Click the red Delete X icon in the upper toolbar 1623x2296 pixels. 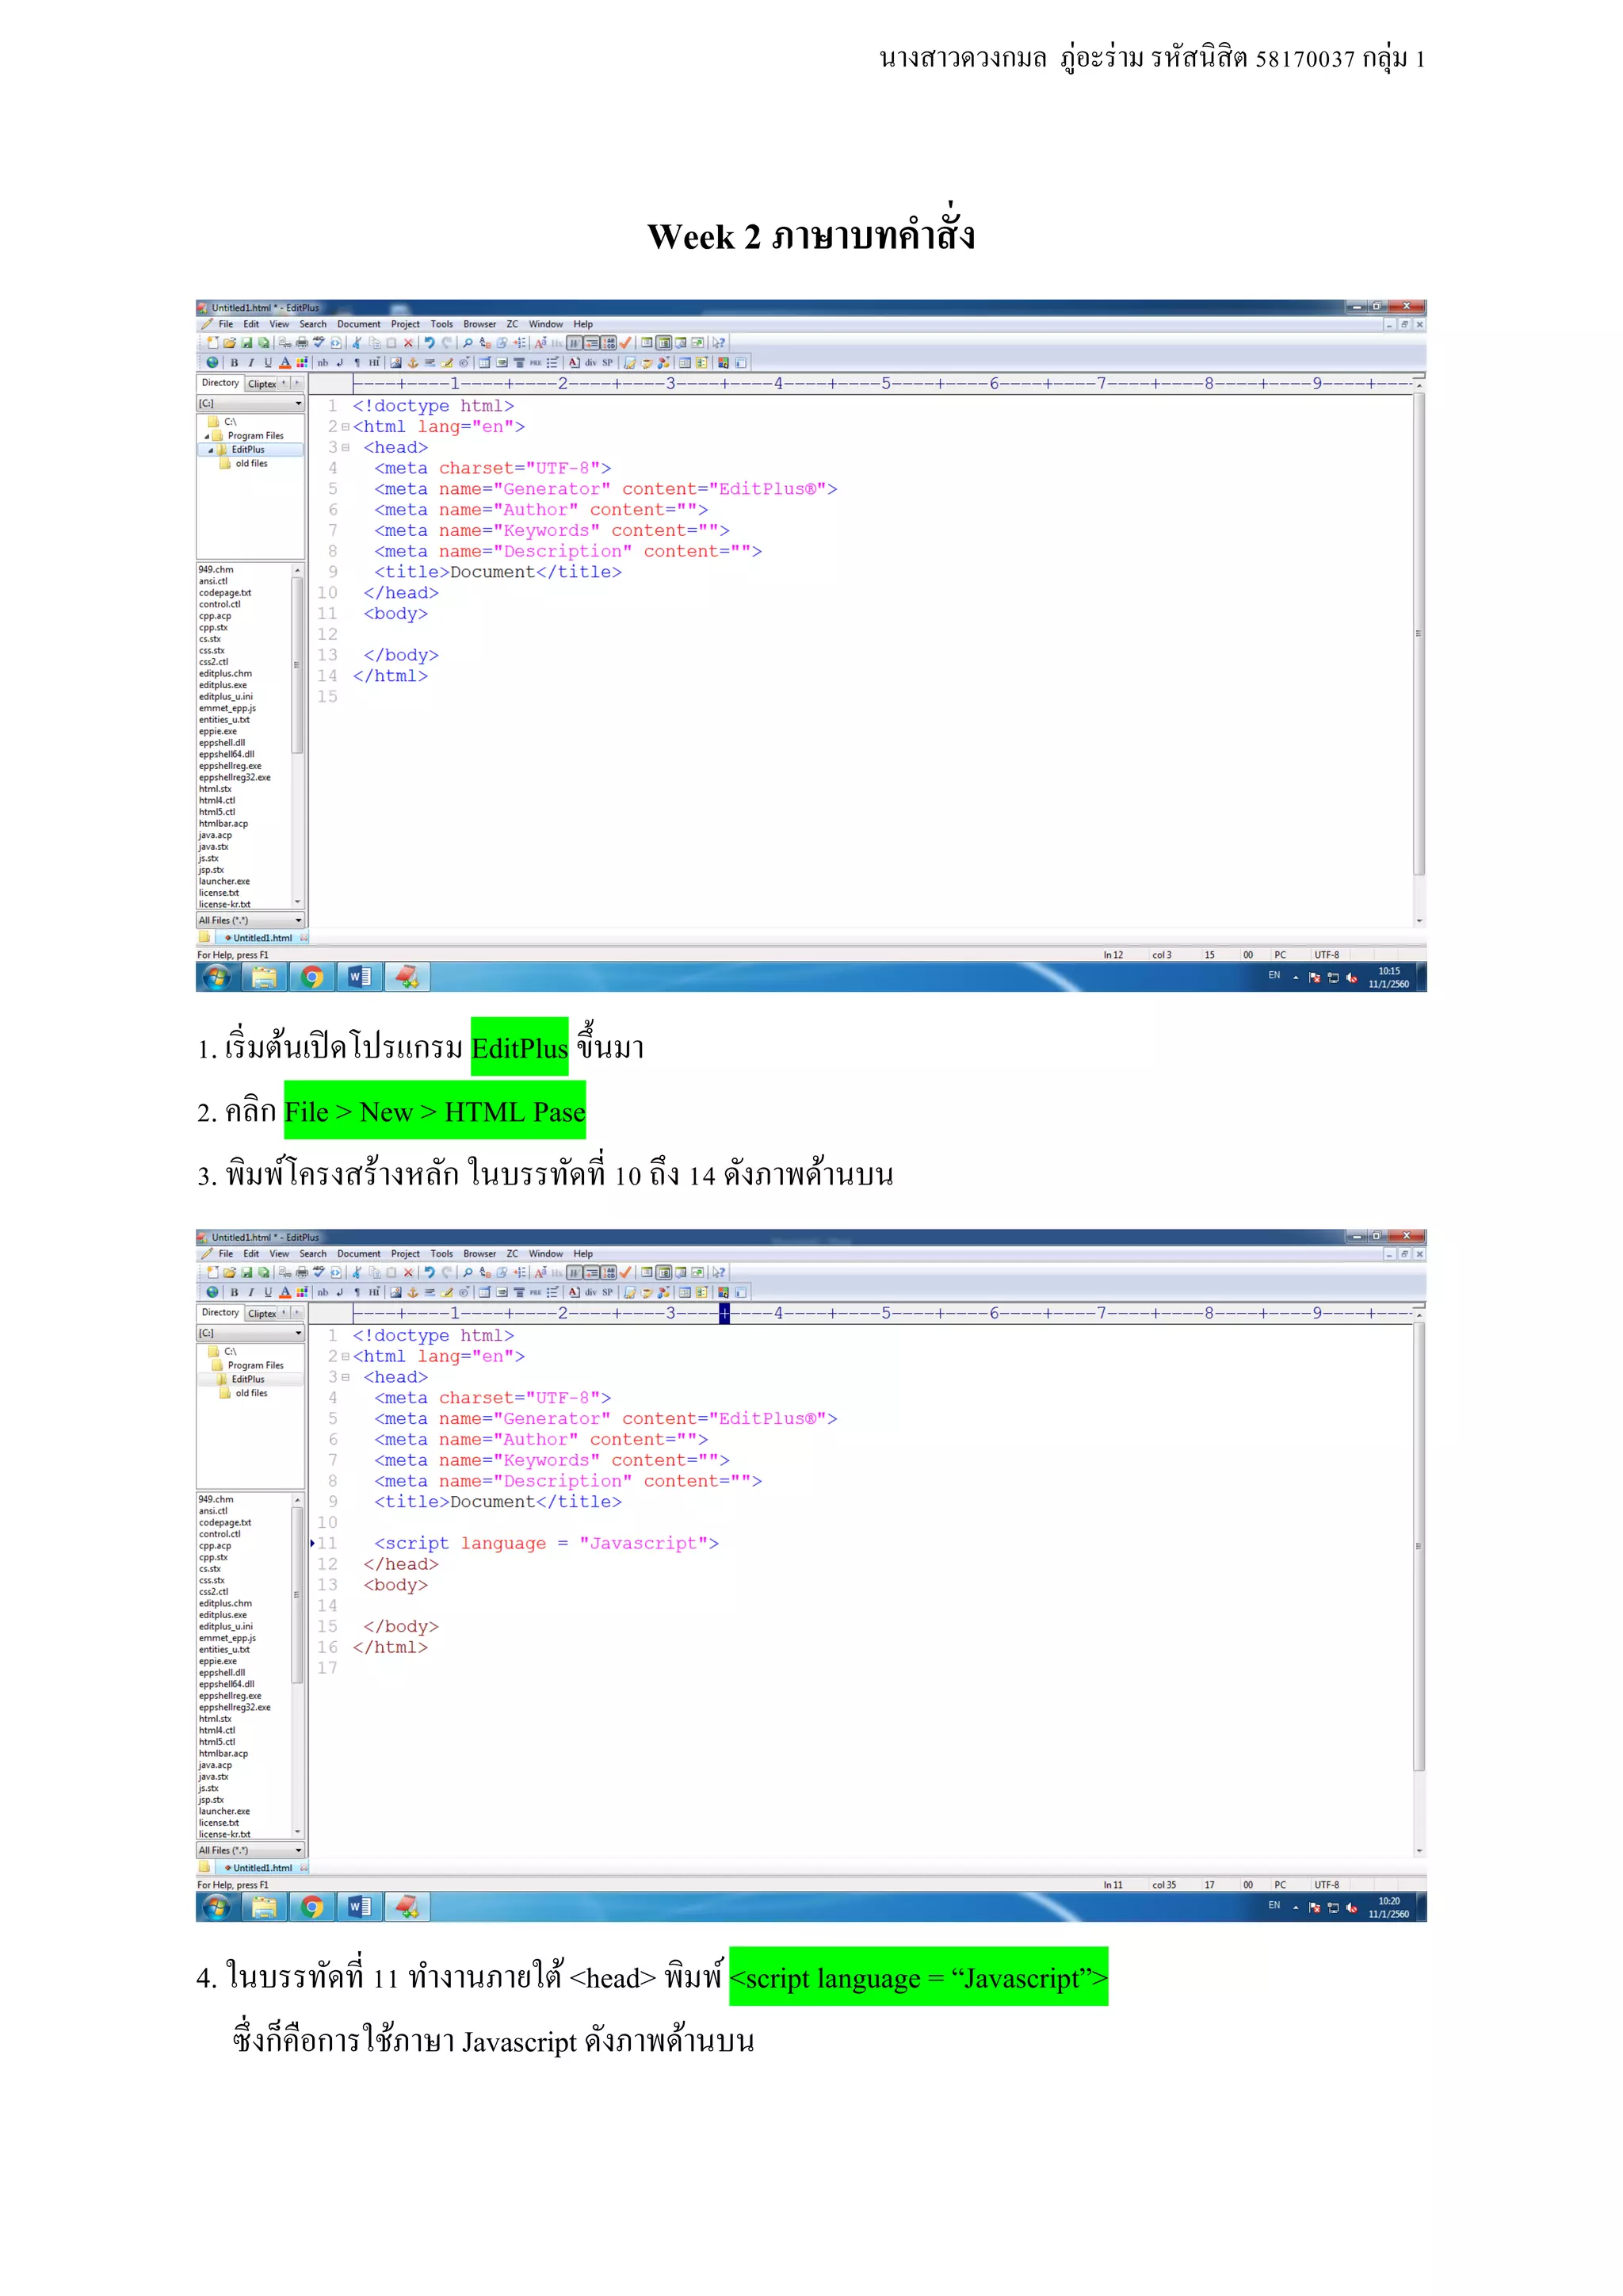[x=408, y=343]
